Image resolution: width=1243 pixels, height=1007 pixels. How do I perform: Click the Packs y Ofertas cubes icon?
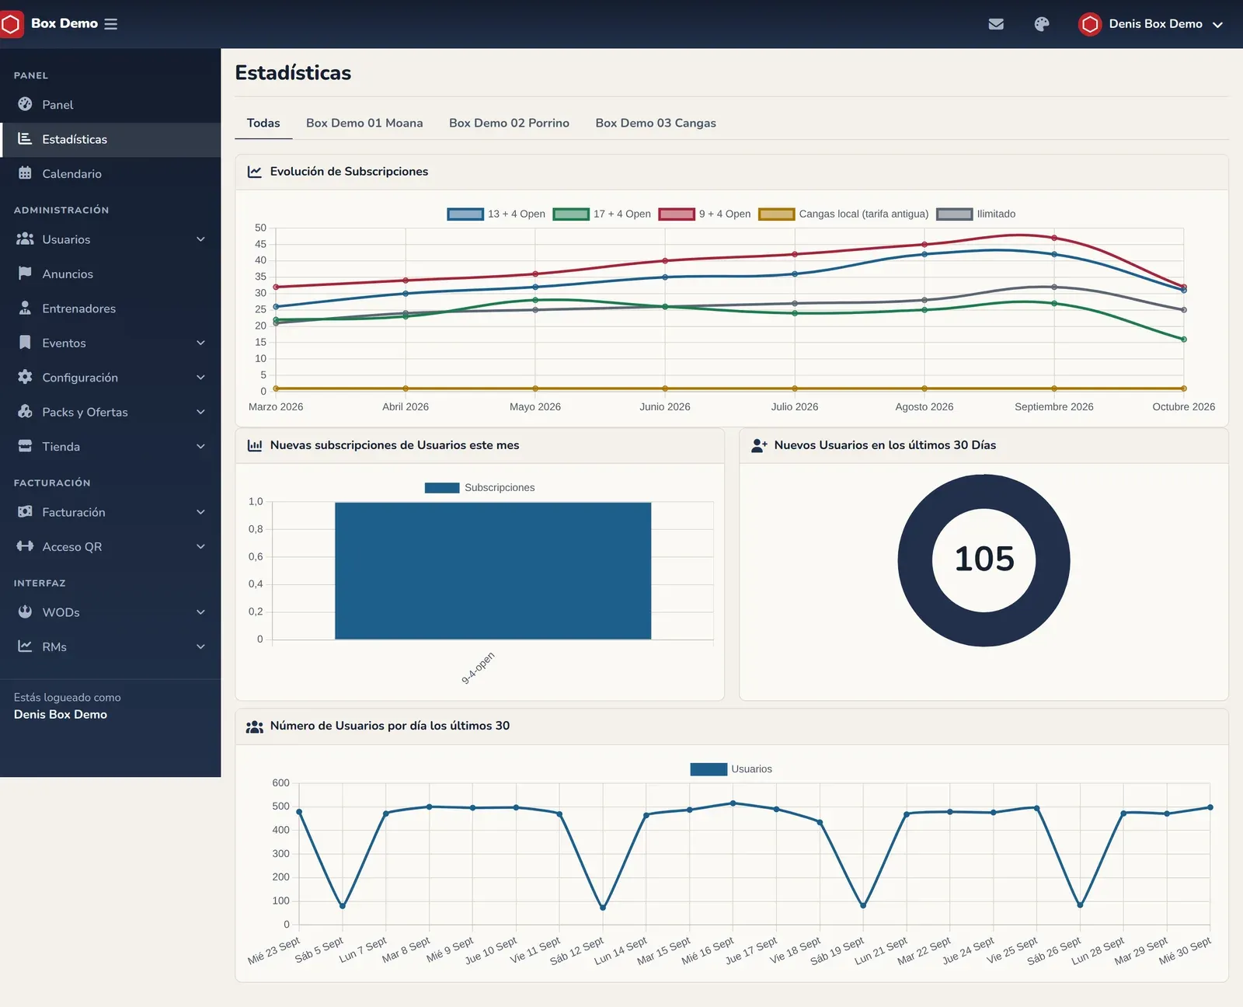(x=25, y=412)
